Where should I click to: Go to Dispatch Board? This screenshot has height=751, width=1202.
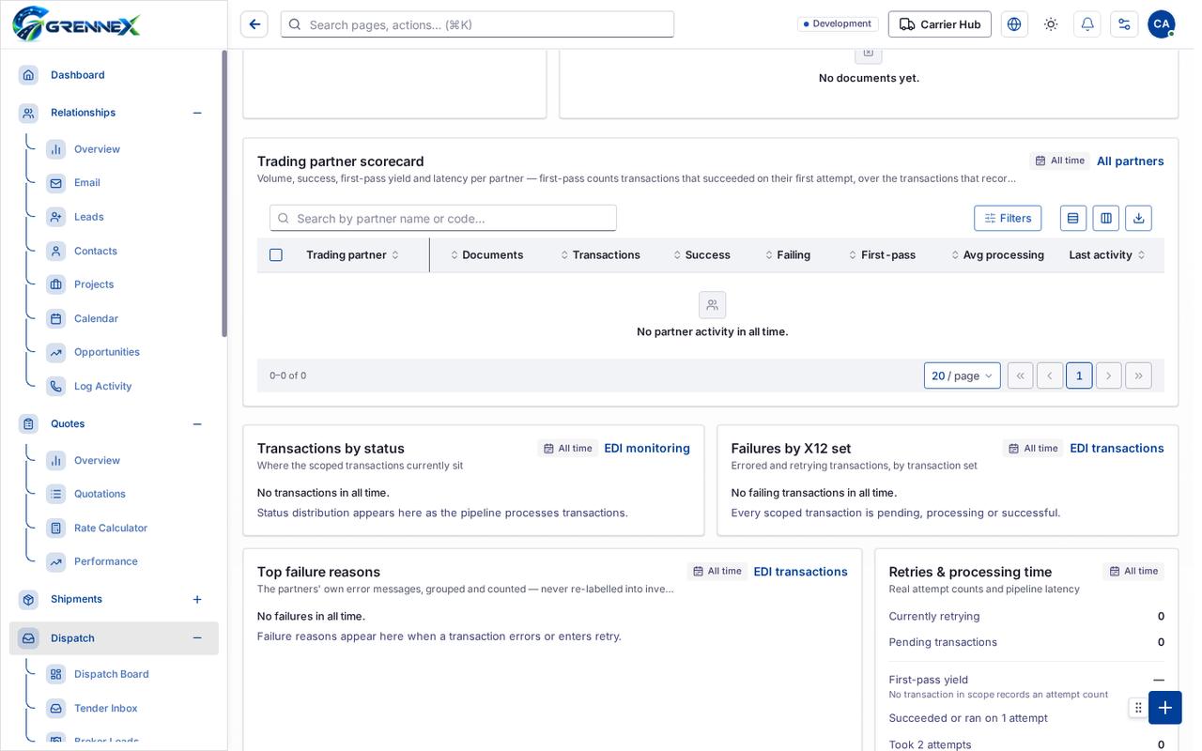[x=111, y=674]
